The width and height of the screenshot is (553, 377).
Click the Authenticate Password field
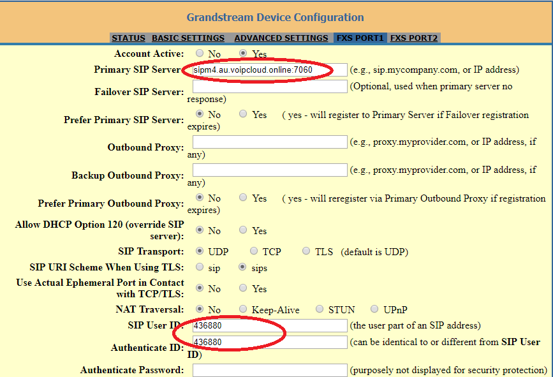point(270,370)
